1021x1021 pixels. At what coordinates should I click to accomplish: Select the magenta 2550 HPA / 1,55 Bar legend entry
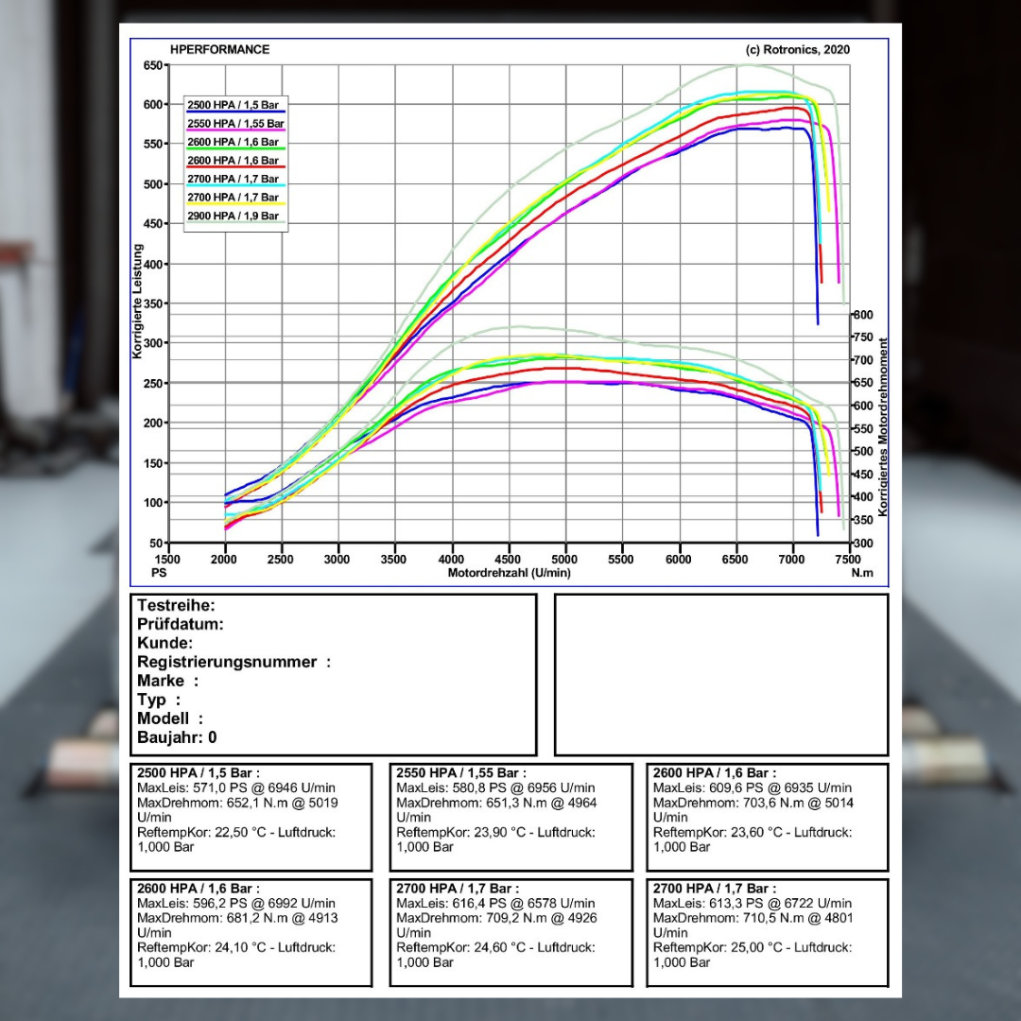[x=235, y=124]
